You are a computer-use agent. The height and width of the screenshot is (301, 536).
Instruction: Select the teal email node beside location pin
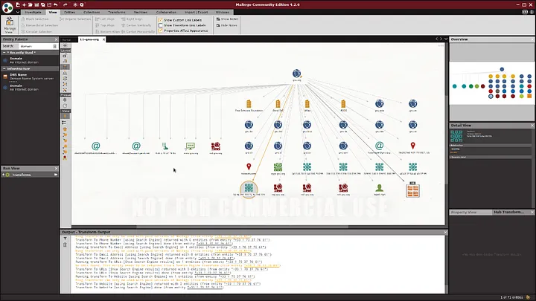[x=379, y=146]
